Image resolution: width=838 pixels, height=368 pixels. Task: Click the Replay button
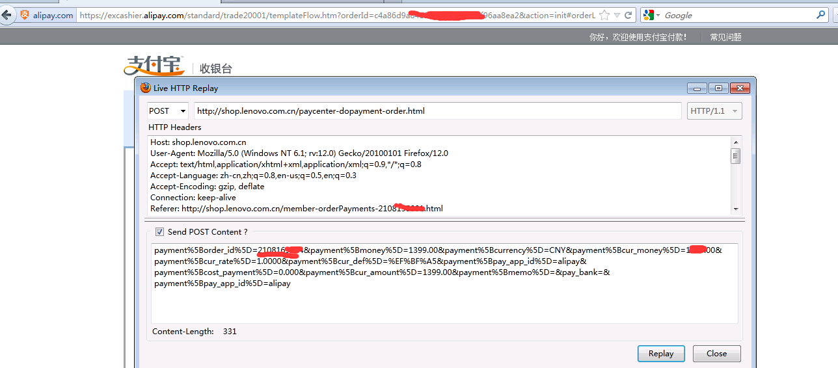coord(661,354)
